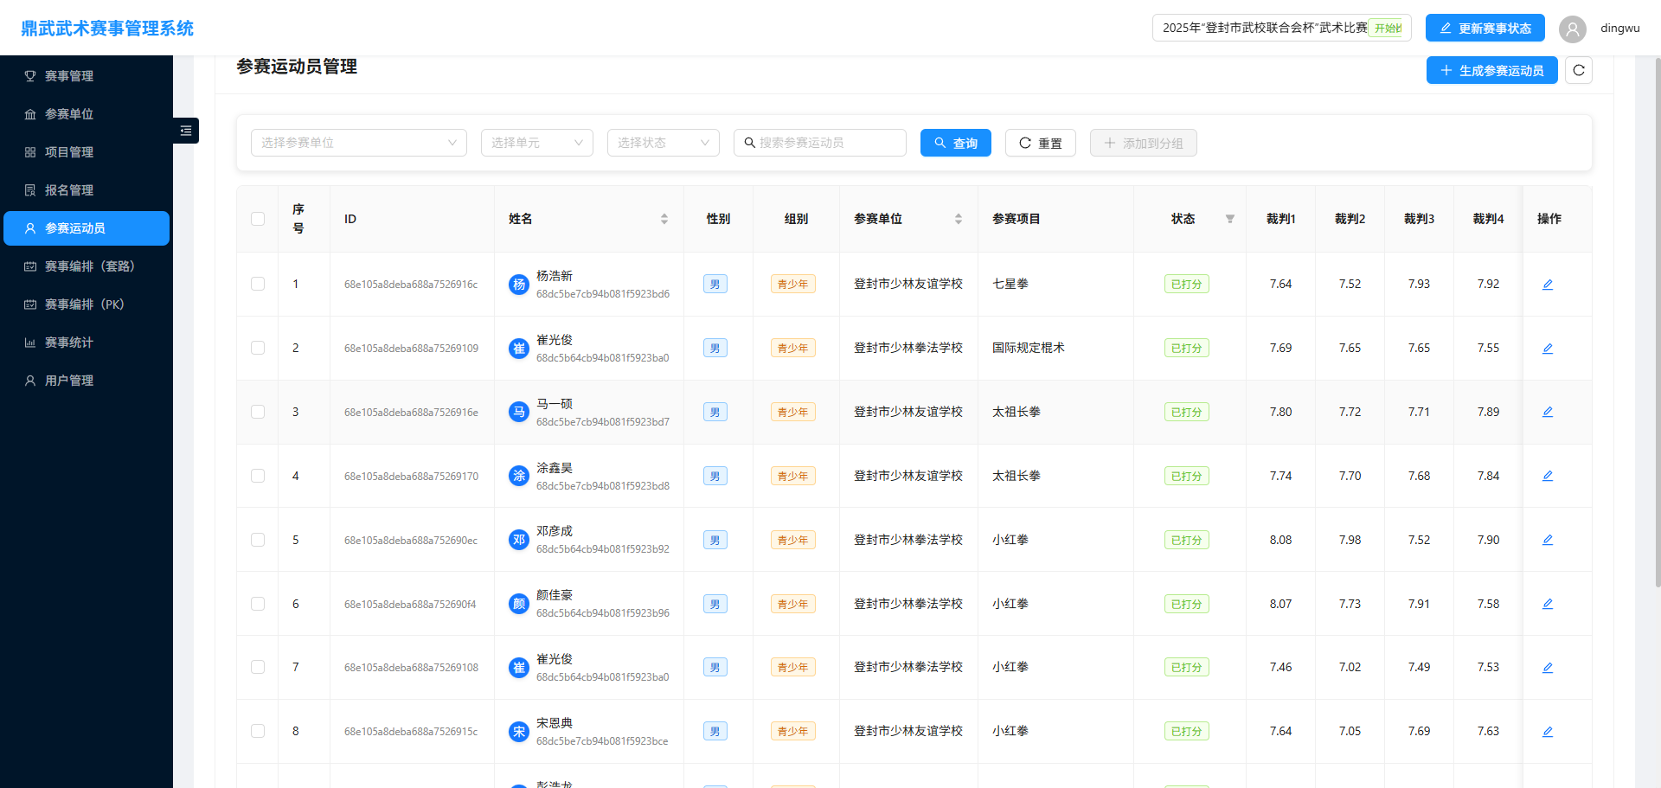Open the 选择状态 dropdown filter
The width and height of the screenshot is (1661, 788).
(x=663, y=143)
